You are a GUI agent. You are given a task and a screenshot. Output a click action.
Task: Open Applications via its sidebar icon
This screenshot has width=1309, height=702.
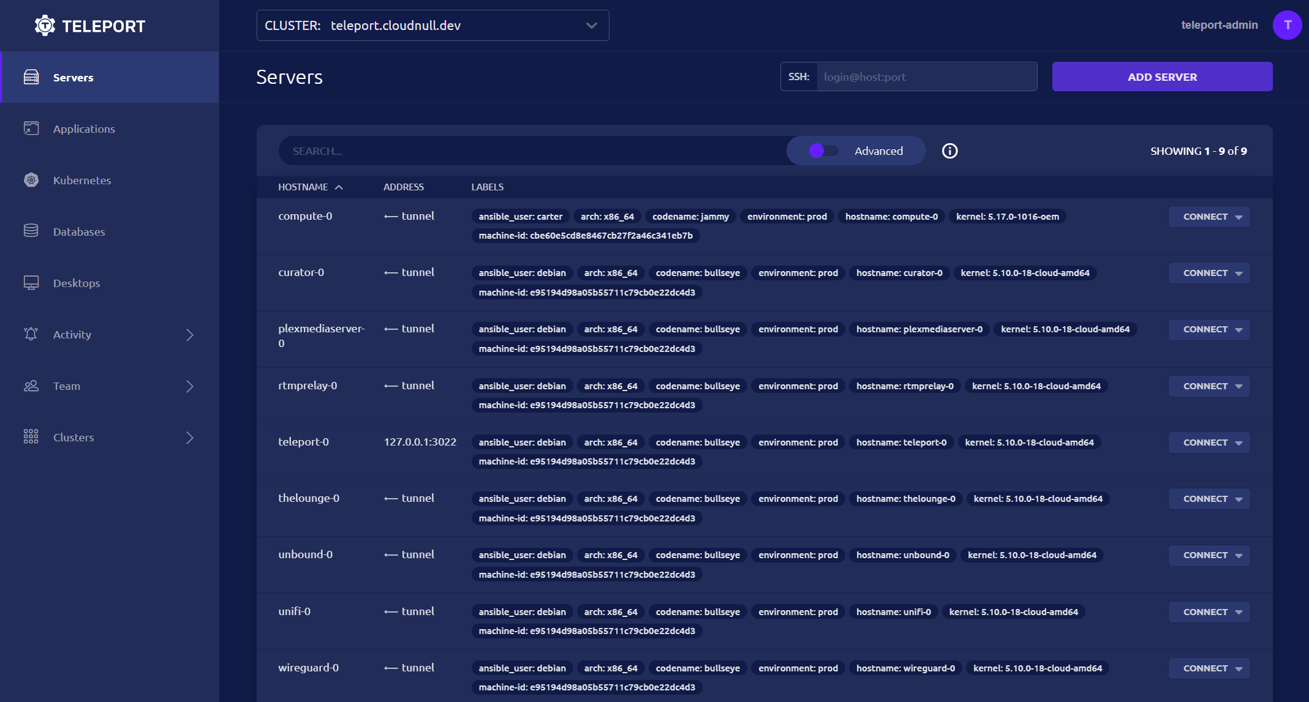31,129
